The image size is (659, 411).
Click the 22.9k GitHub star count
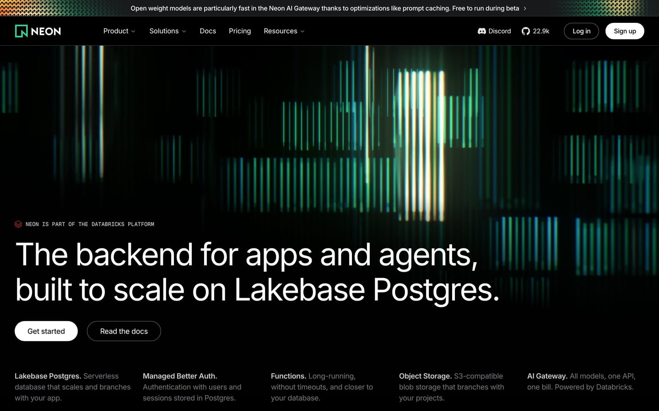[541, 31]
